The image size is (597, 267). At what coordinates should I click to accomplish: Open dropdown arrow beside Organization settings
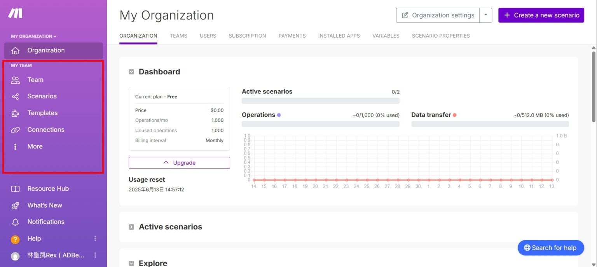coord(486,15)
